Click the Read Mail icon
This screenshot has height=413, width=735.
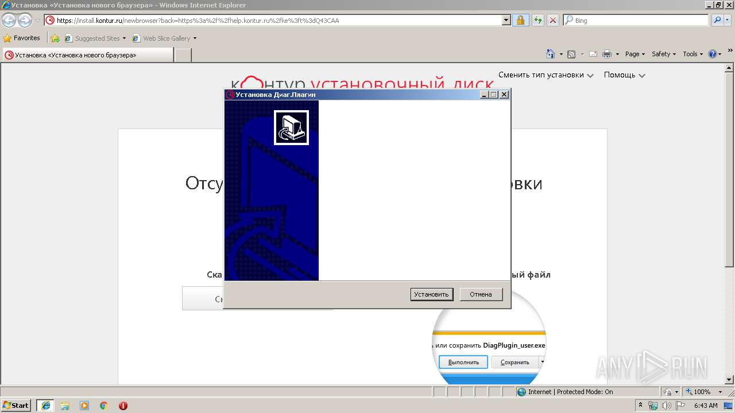click(x=593, y=54)
